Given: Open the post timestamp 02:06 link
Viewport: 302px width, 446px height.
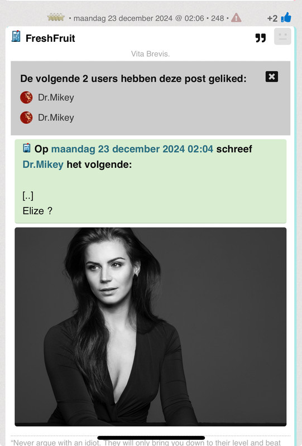Looking at the screenshot, I should coord(139,18).
